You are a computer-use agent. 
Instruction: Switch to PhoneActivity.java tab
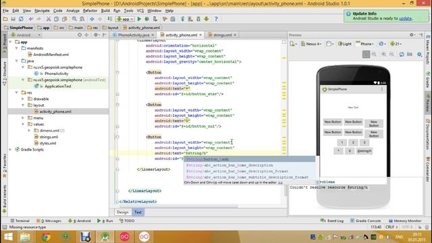(134, 35)
